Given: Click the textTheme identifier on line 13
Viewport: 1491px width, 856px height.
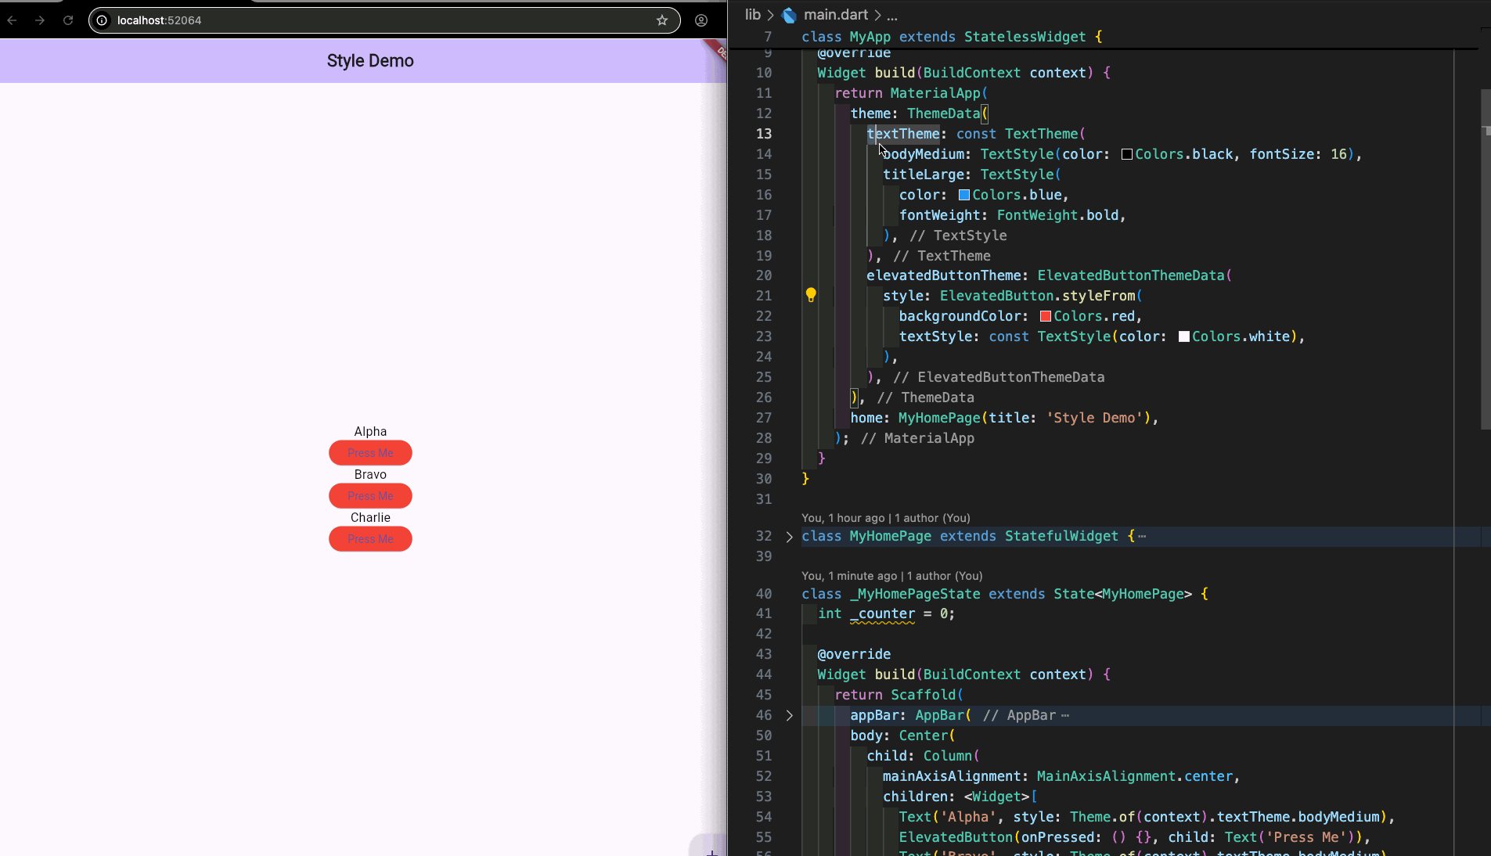Looking at the screenshot, I should point(902,134).
